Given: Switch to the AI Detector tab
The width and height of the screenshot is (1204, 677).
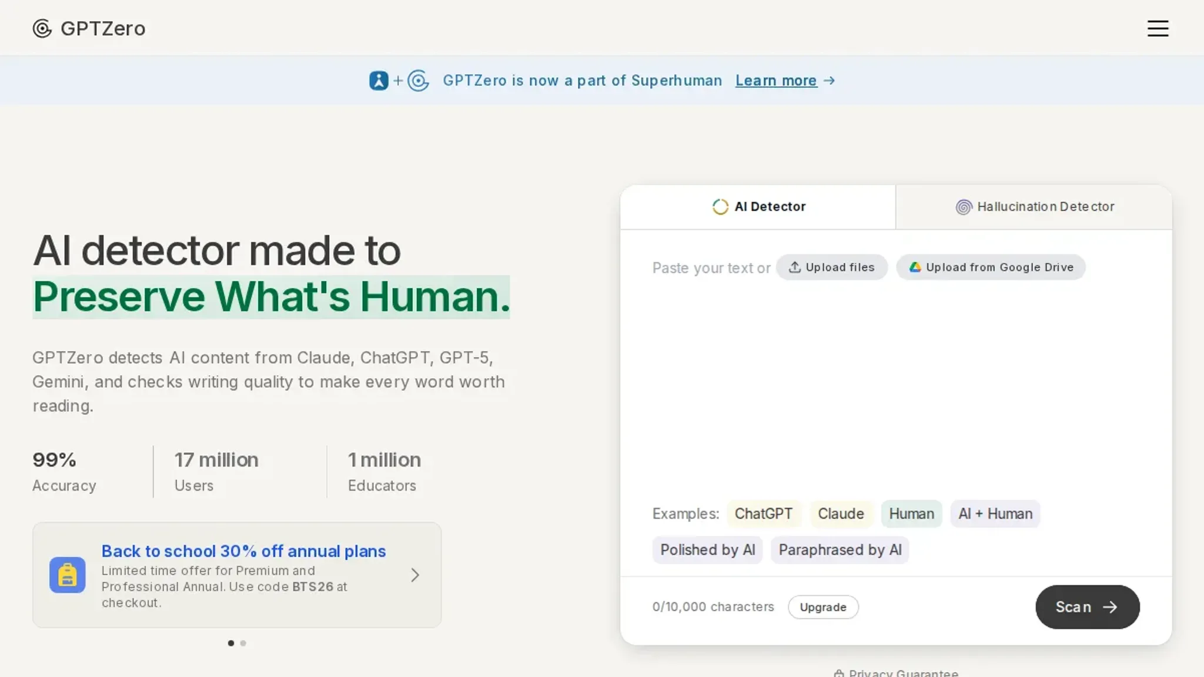Looking at the screenshot, I should click(x=758, y=207).
